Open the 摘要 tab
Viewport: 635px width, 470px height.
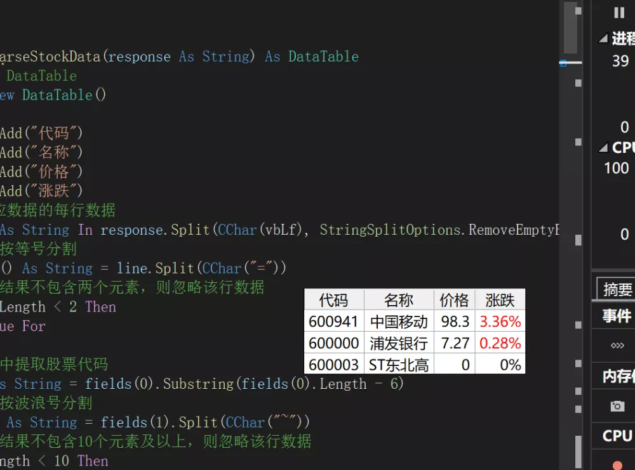616,290
